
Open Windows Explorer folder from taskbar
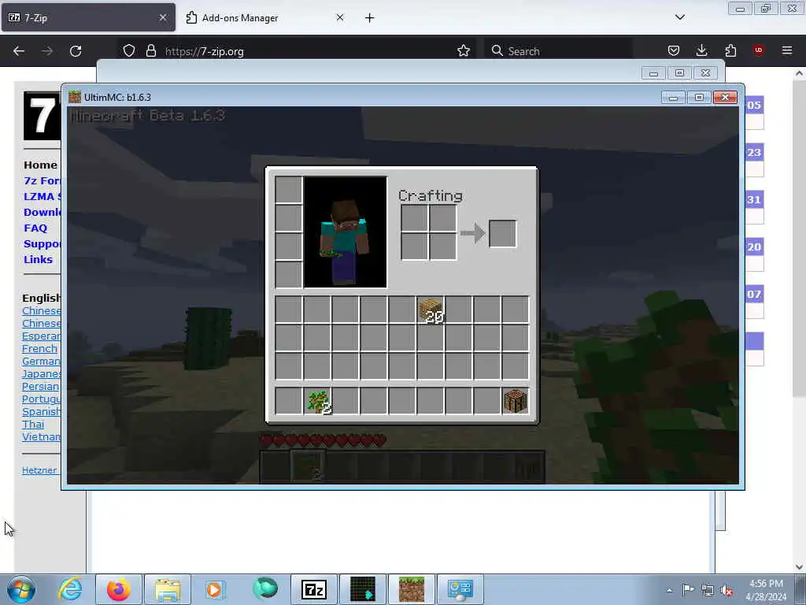[168, 589]
